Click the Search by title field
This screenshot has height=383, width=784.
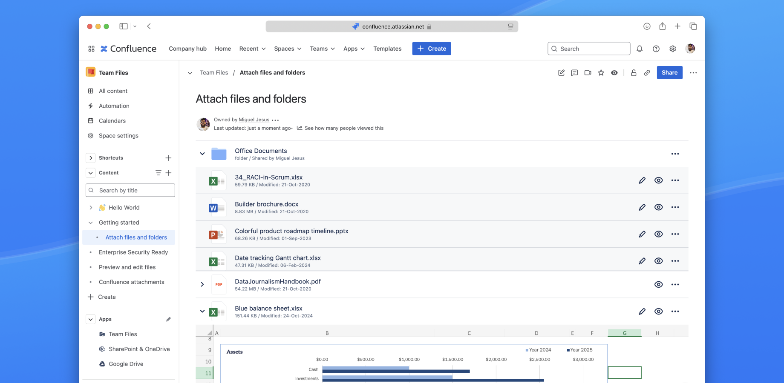click(x=130, y=191)
